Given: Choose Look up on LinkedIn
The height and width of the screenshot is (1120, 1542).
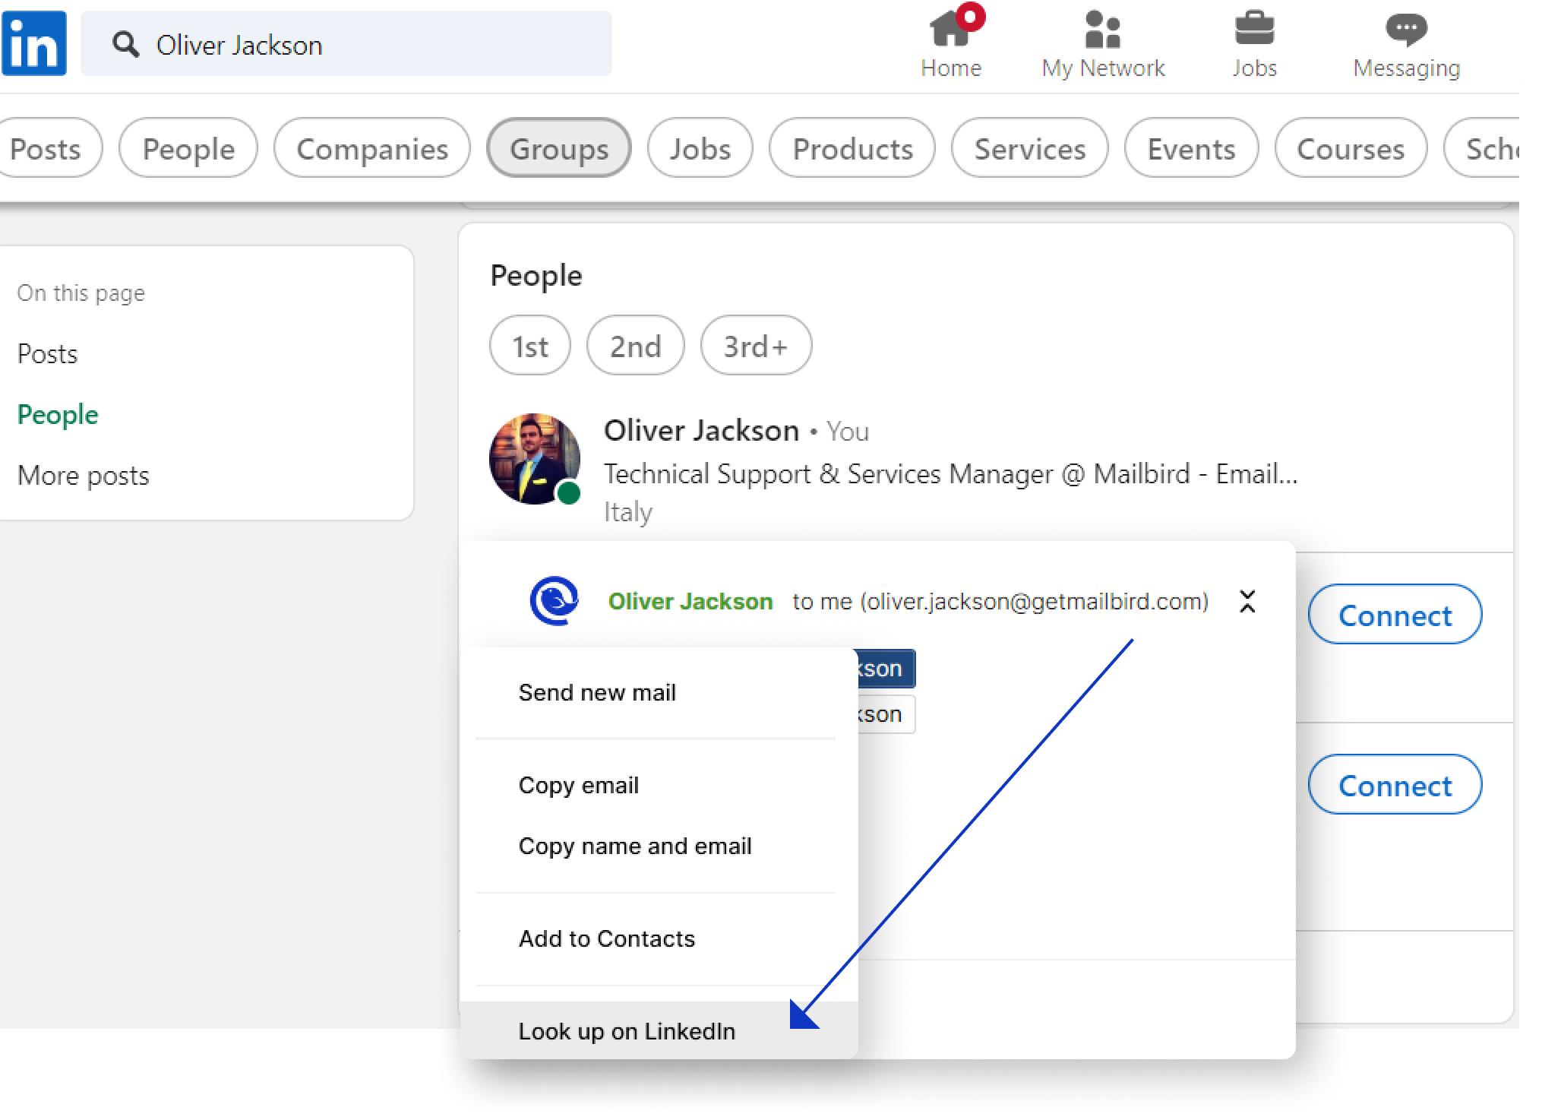Looking at the screenshot, I should pos(659,1030).
